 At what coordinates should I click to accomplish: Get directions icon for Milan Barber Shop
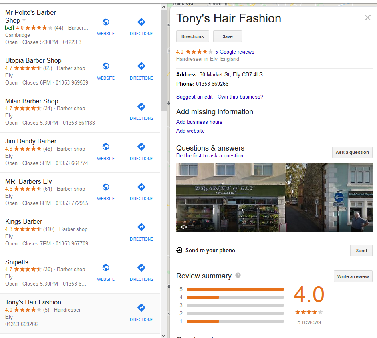[x=141, y=107]
